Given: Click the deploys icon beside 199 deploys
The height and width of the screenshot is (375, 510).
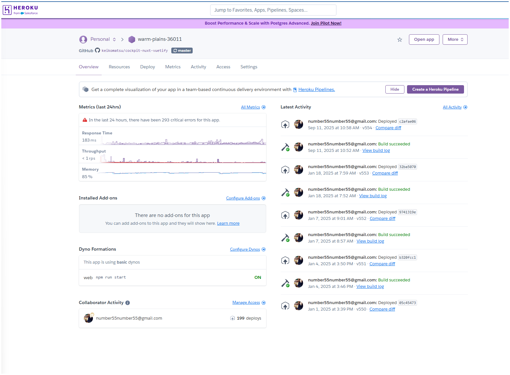Looking at the screenshot, I should [x=232, y=318].
